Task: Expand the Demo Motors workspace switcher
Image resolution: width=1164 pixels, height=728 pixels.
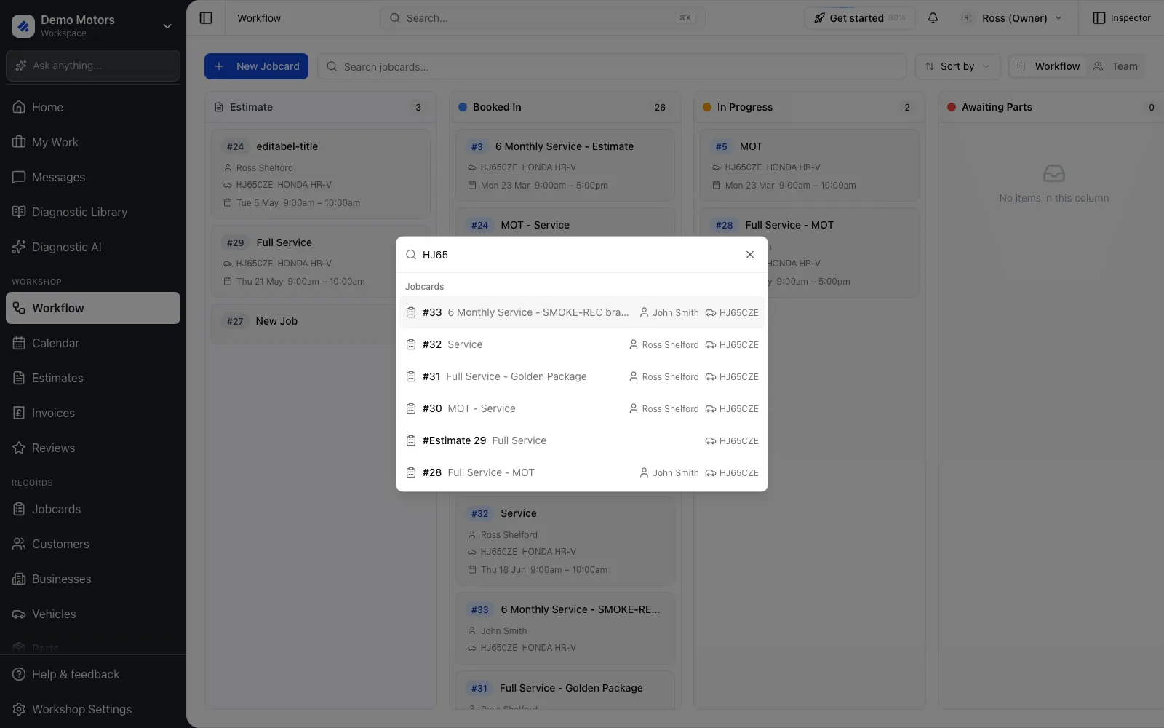Action: (93, 25)
